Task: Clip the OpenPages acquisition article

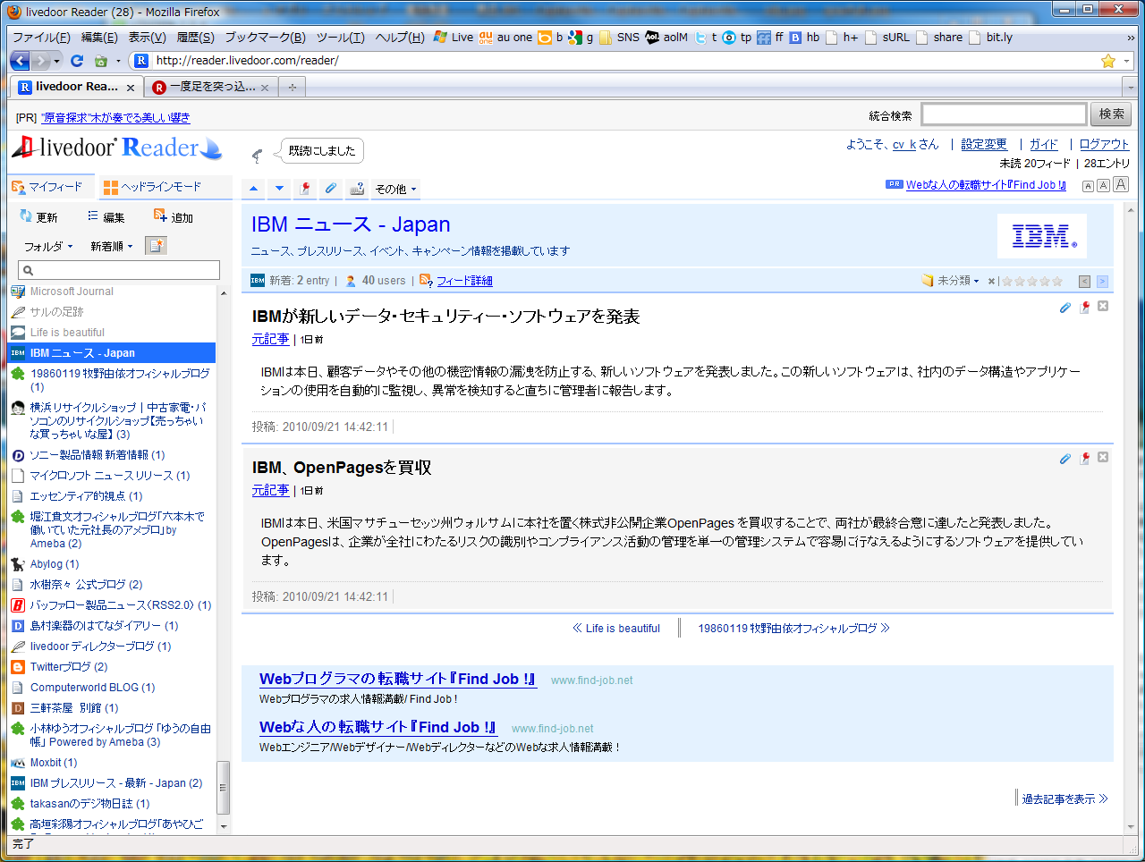Action: tap(1065, 458)
